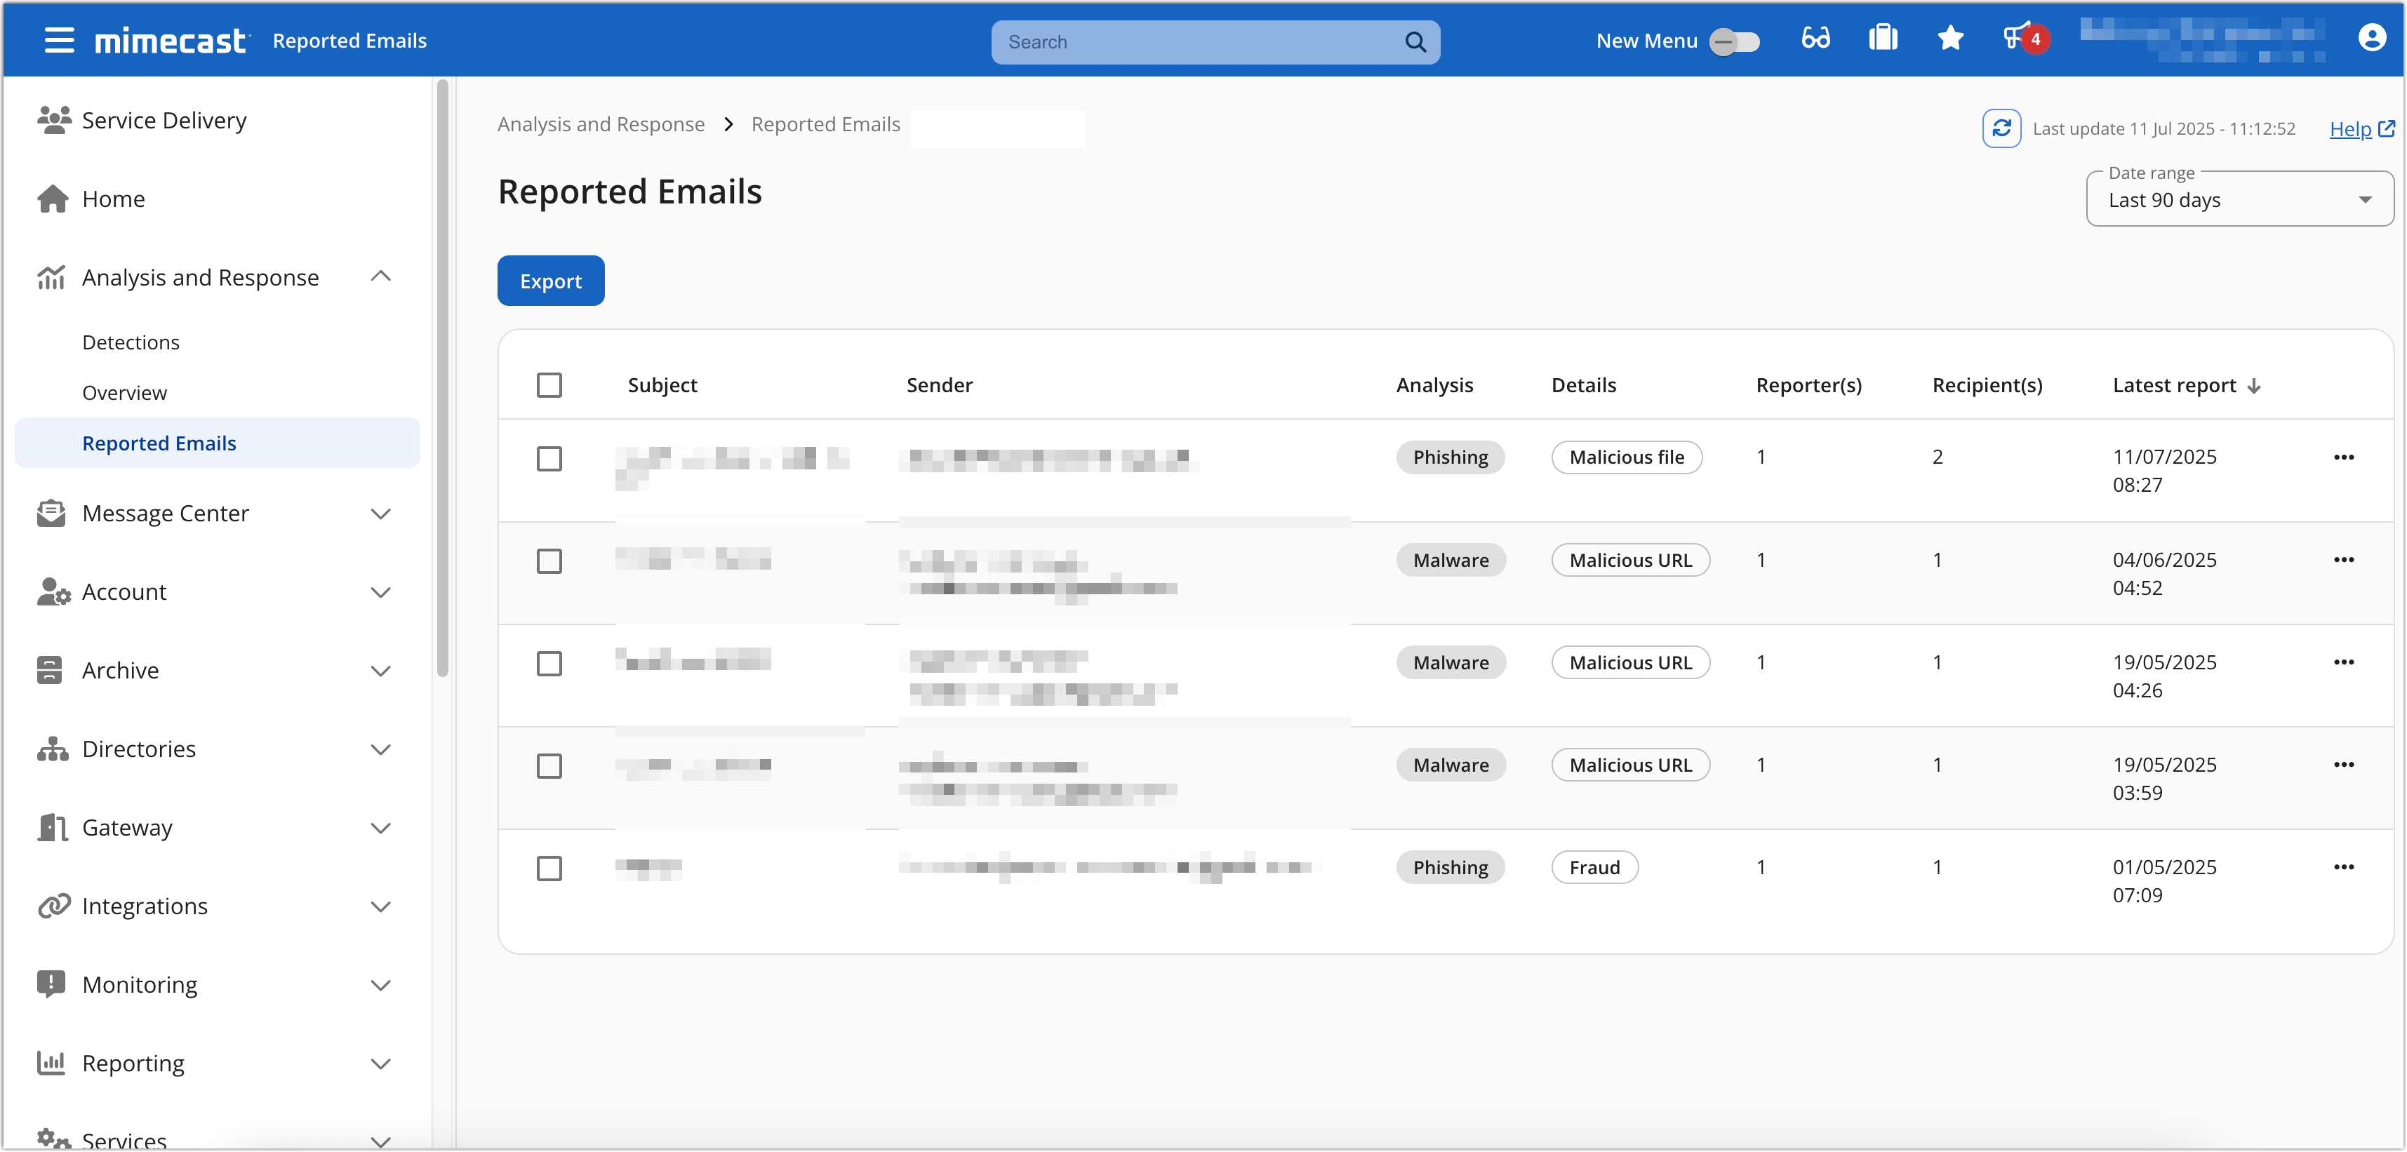Collapse the Analysis and Response section

click(x=380, y=276)
